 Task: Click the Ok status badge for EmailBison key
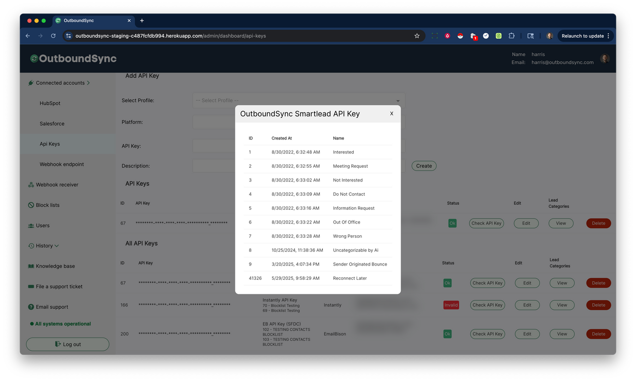pyautogui.click(x=447, y=334)
